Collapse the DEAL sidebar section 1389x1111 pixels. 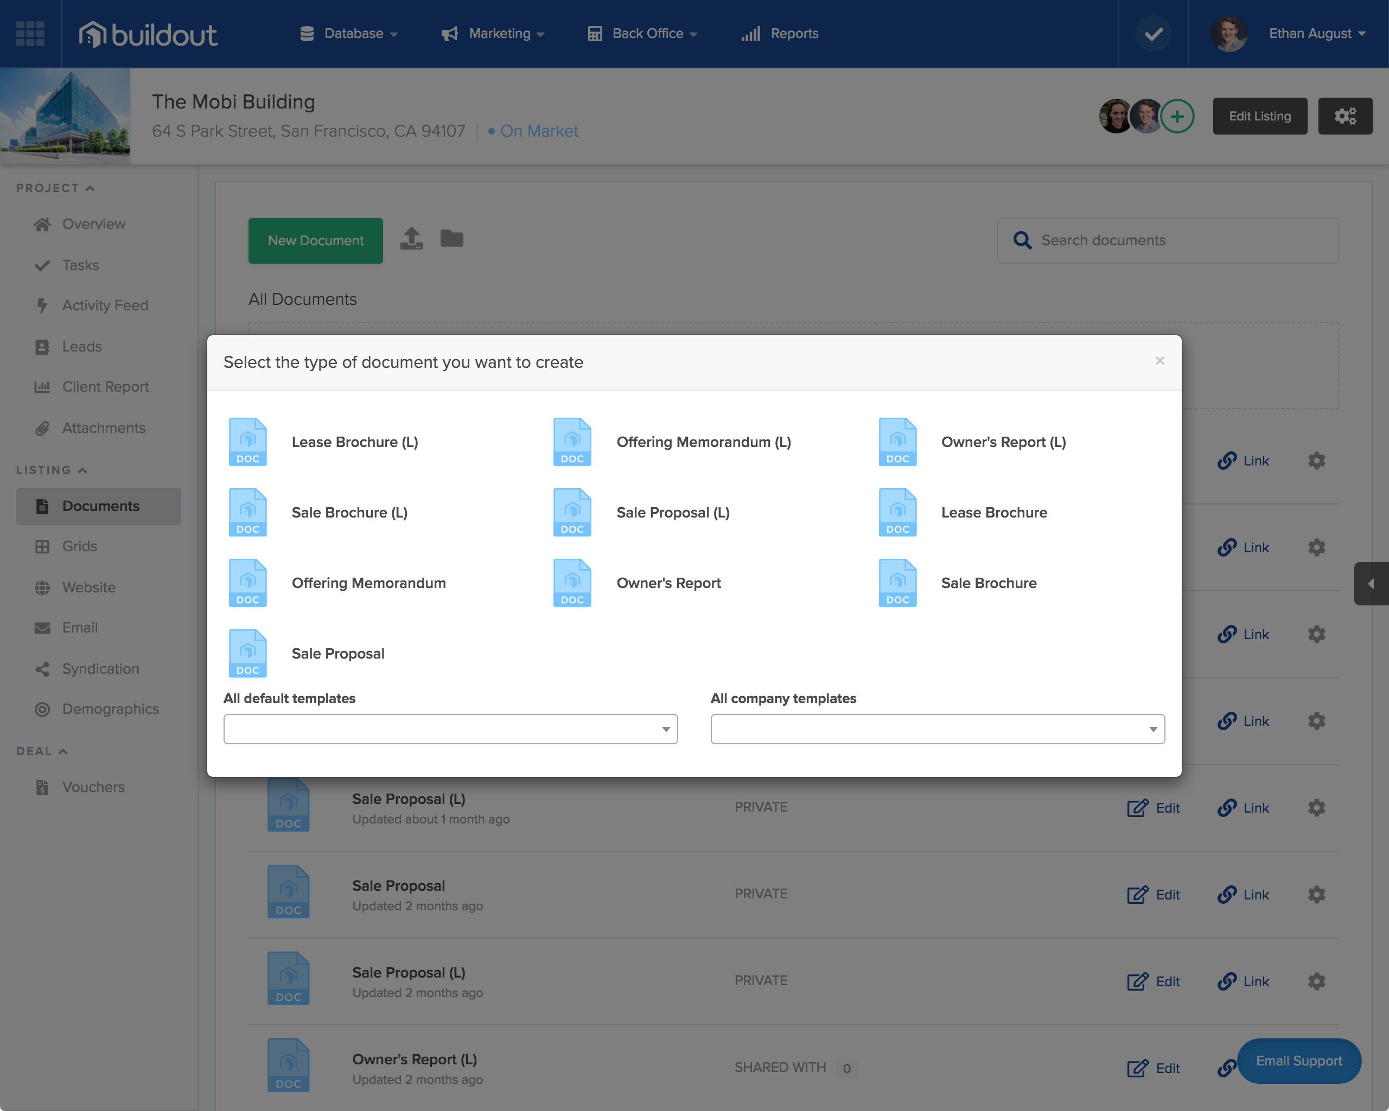click(42, 751)
